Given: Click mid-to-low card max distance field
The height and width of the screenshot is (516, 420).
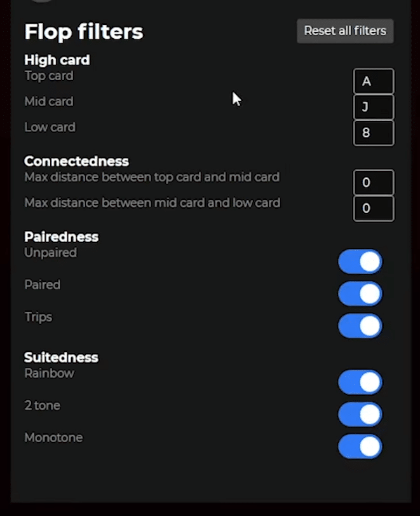Looking at the screenshot, I should tap(373, 208).
